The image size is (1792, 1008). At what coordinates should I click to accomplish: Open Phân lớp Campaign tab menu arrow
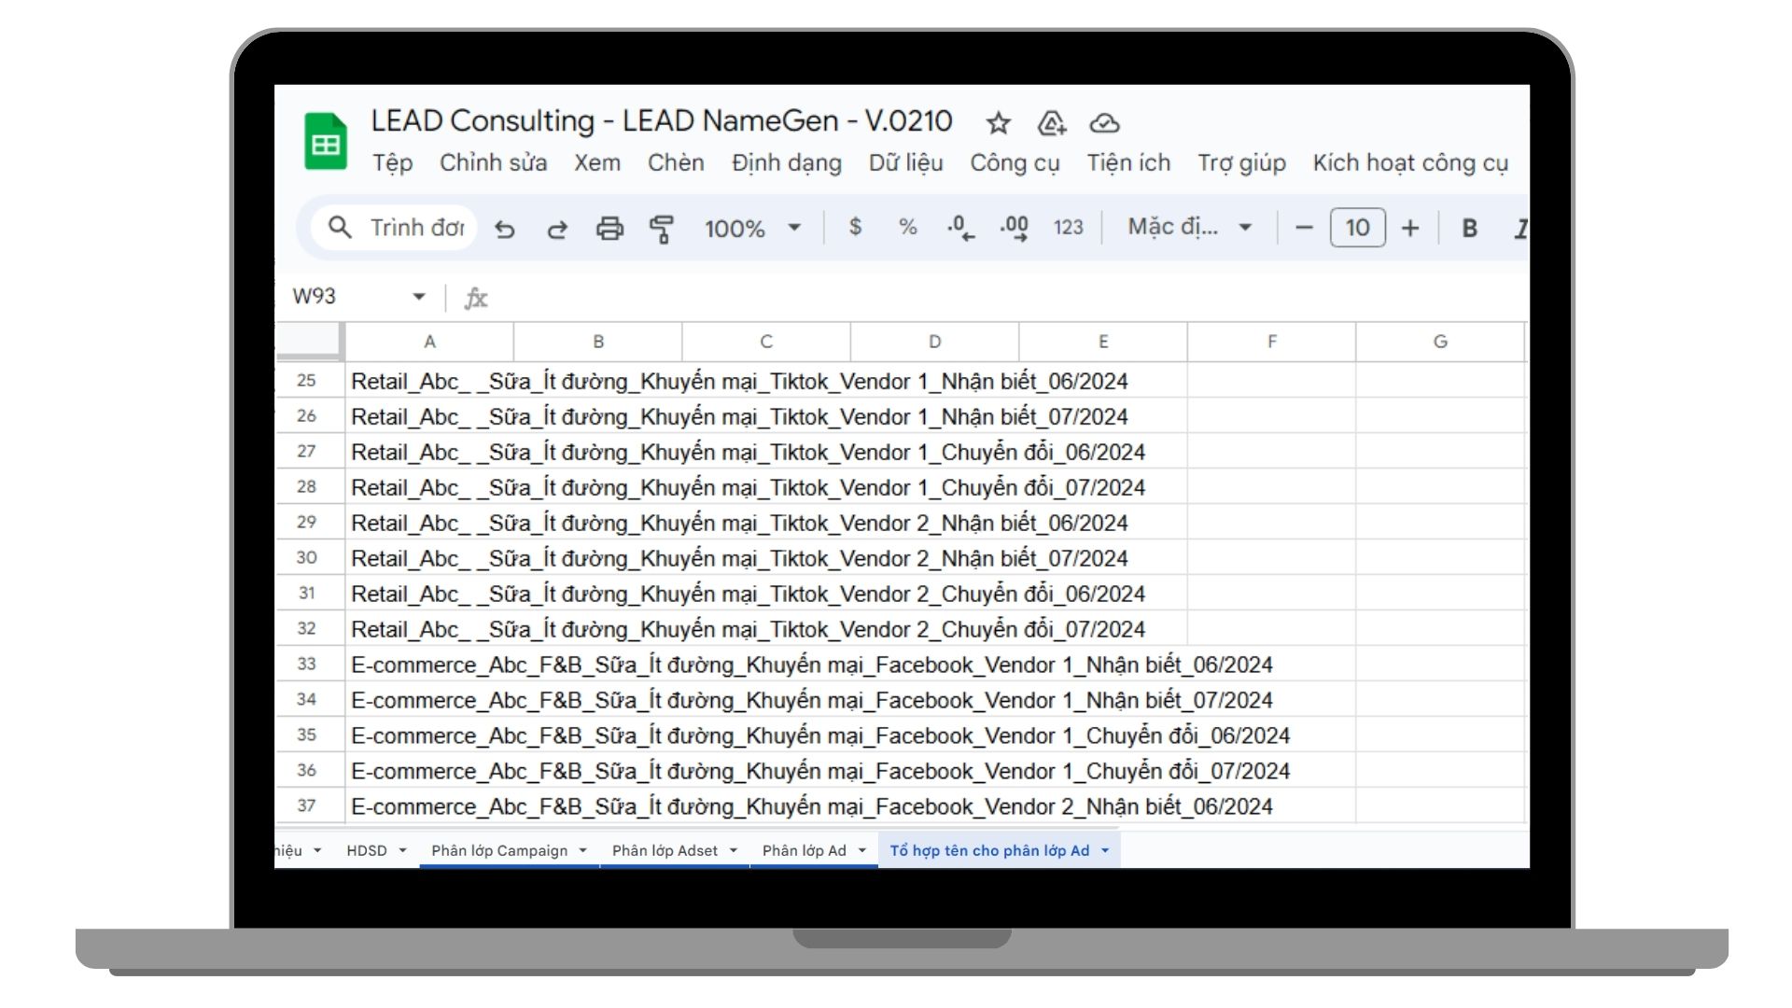pos(583,850)
